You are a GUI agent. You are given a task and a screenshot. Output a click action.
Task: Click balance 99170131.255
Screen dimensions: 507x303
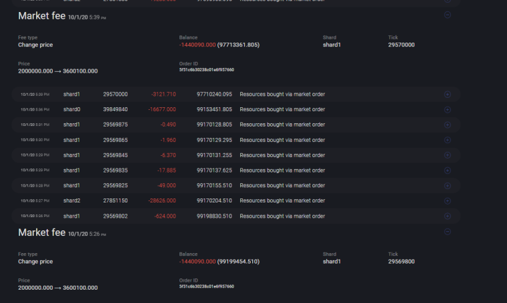(x=214, y=155)
